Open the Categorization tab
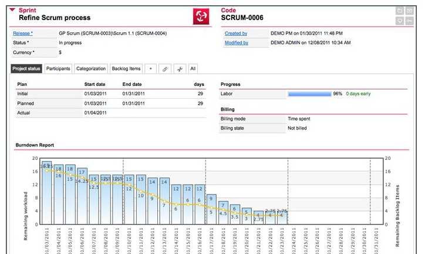Viewport: 425px width, 254px height. [x=91, y=69]
